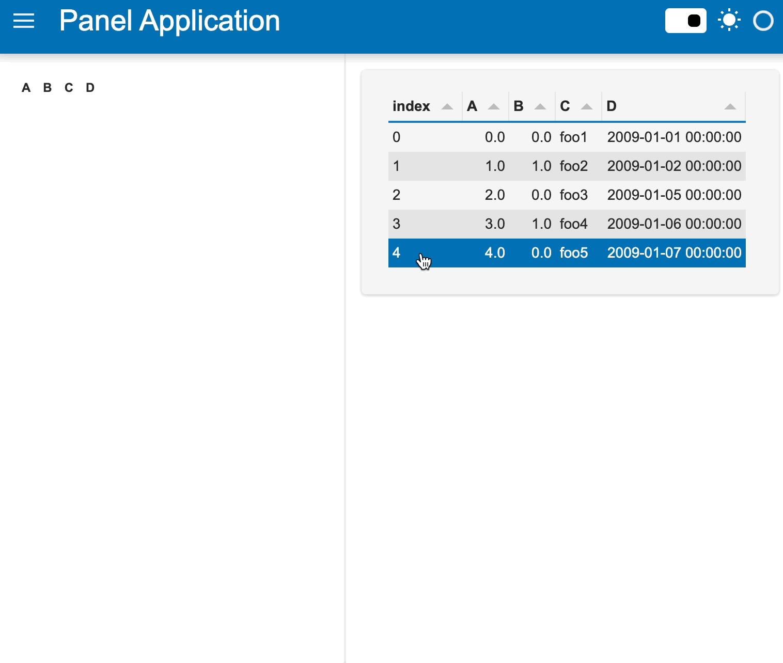The width and height of the screenshot is (783, 663).
Task: Flip the theme toggle switch
Action: [686, 21]
